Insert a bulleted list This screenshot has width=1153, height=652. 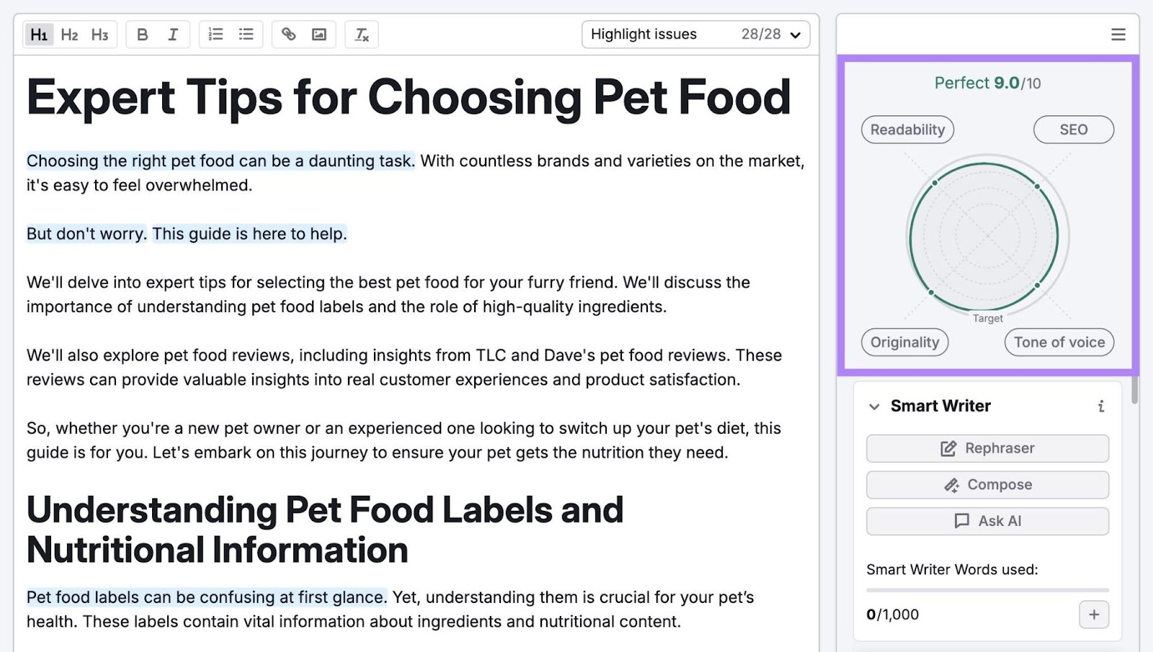[x=246, y=35]
